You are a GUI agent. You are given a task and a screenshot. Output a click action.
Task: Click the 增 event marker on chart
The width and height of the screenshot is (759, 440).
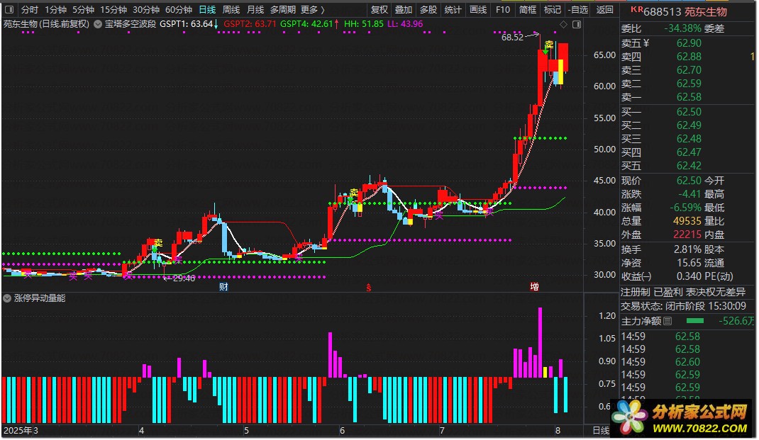(x=534, y=287)
